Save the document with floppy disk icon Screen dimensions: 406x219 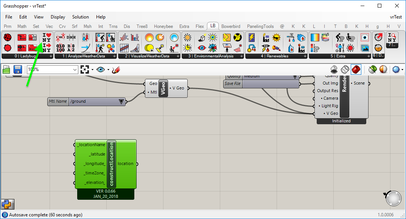(x=18, y=69)
